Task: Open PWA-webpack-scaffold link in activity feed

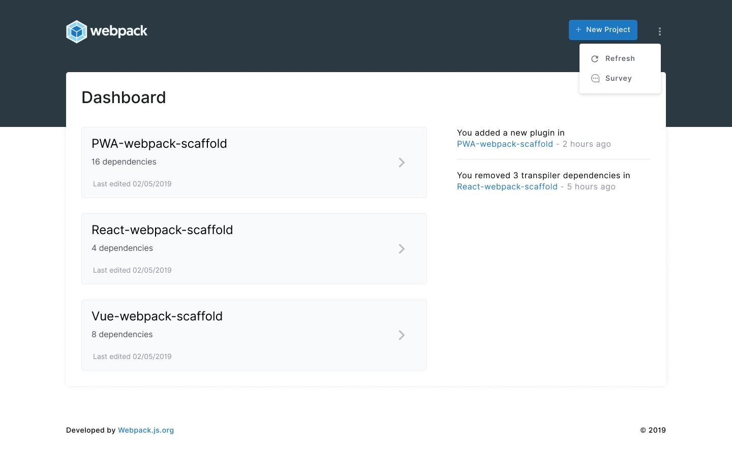Action: (x=505, y=144)
